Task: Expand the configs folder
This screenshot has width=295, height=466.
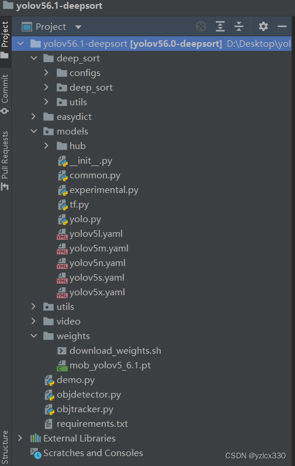Action: (x=46, y=73)
